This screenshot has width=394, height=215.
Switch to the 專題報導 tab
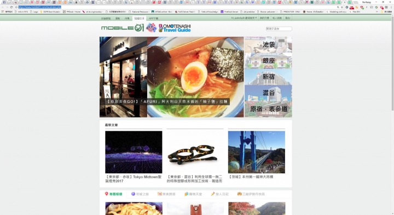[x=114, y=194]
